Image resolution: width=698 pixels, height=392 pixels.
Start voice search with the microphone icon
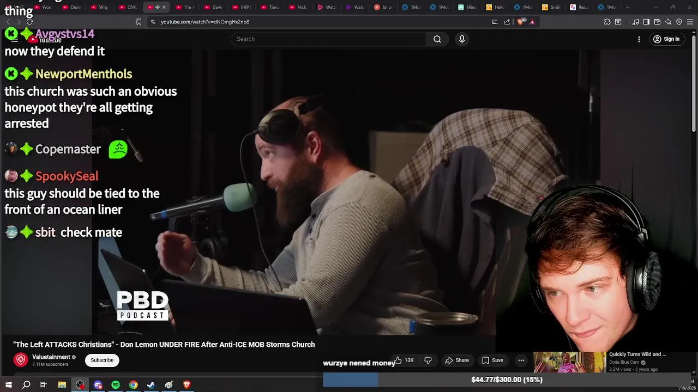click(x=462, y=39)
